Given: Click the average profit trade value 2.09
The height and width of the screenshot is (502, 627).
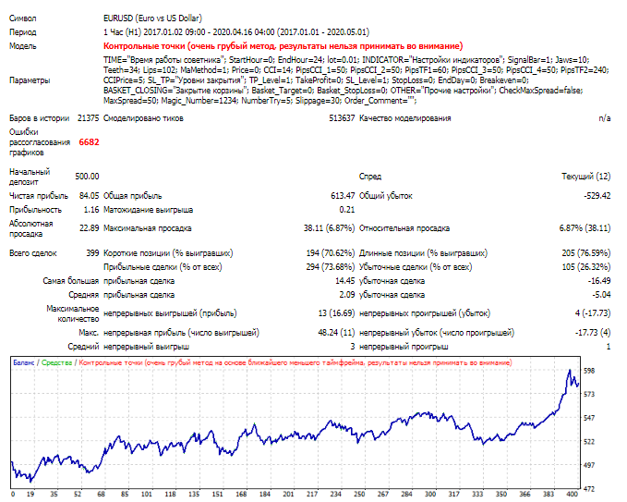Looking at the screenshot, I should coord(346,295).
